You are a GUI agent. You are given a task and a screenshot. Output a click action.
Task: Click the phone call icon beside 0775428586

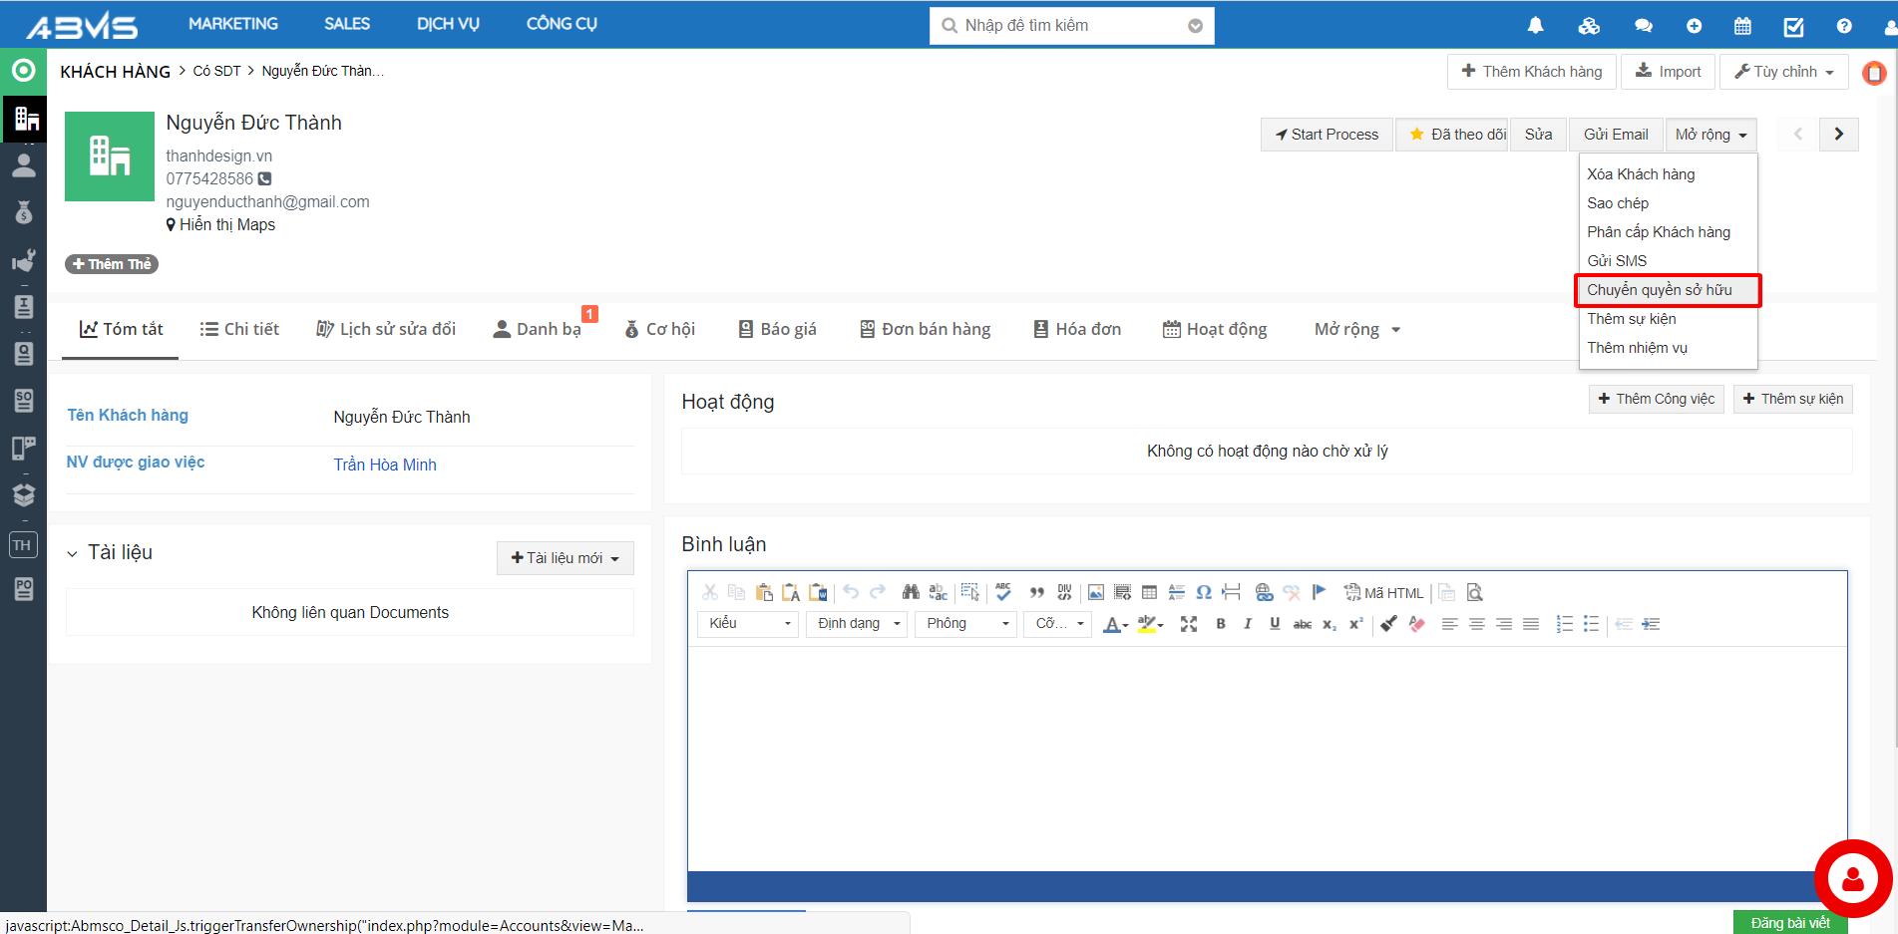[264, 178]
